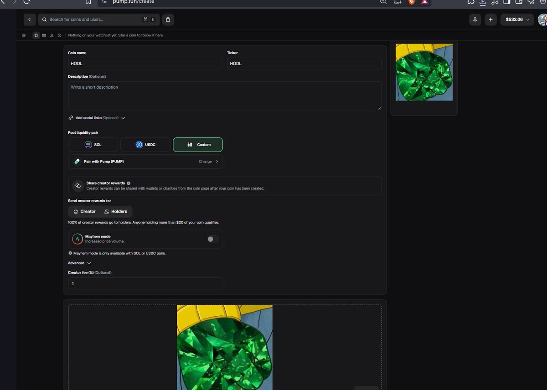547x390 pixels.
Task: Click the info icon beside Share creator rewards
Action: (129, 183)
